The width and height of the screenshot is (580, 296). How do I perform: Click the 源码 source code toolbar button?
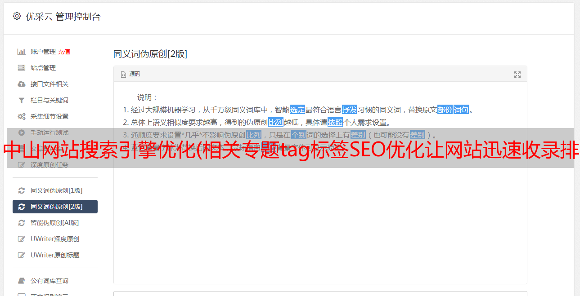[x=130, y=74]
